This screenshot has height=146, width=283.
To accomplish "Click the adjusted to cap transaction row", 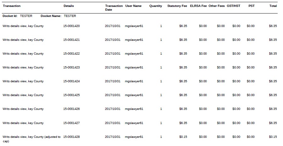I will tap(140, 139).
